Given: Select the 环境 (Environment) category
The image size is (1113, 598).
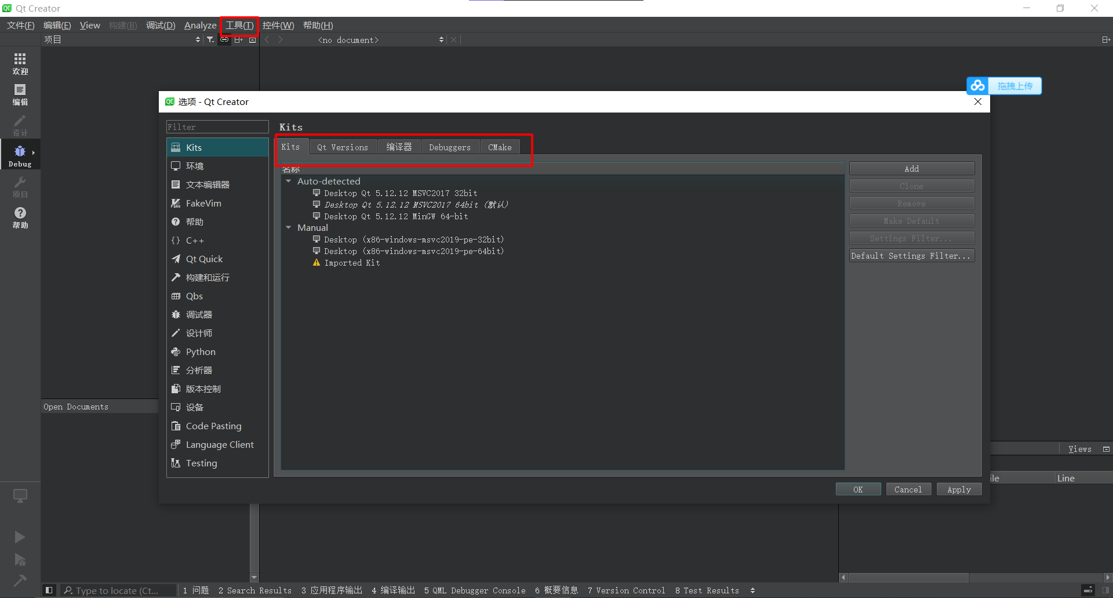Looking at the screenshot, I should tap(217, 166).
